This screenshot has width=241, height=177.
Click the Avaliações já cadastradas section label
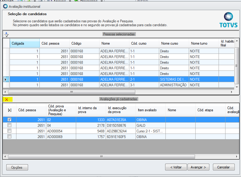click(119, 99)
